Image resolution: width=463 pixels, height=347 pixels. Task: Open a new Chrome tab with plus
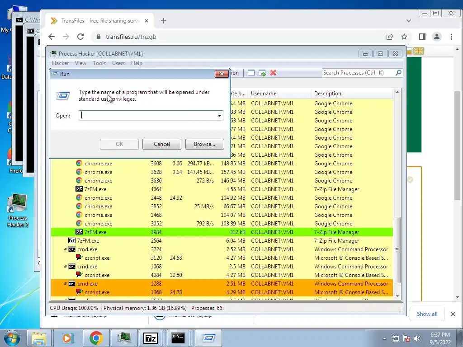164,21
